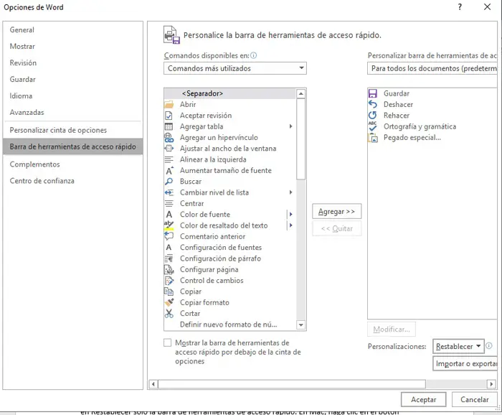The image size is (502, 415).
Task: Click the Aumentar tamaño de fuente icon
Action: point(169,170)
